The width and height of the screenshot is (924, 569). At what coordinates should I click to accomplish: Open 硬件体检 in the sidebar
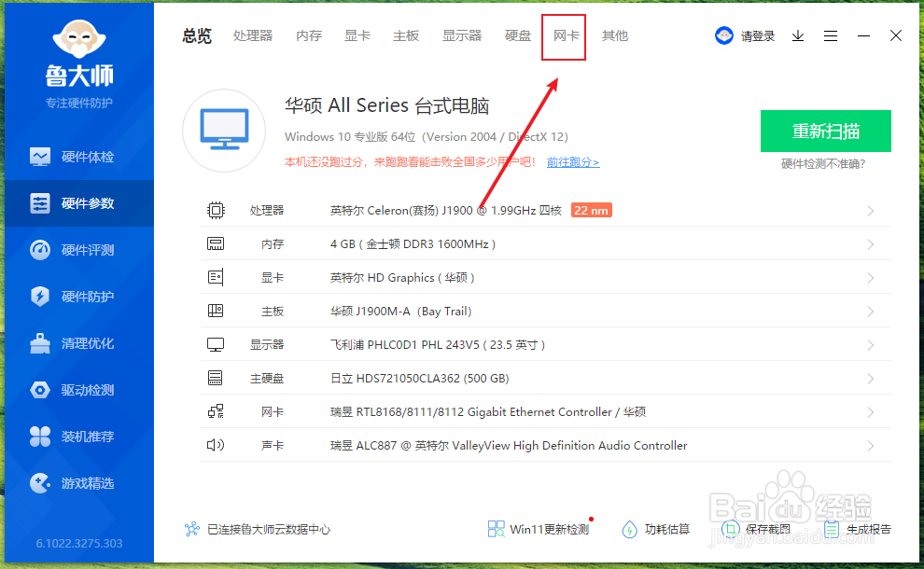coord(79,157)
